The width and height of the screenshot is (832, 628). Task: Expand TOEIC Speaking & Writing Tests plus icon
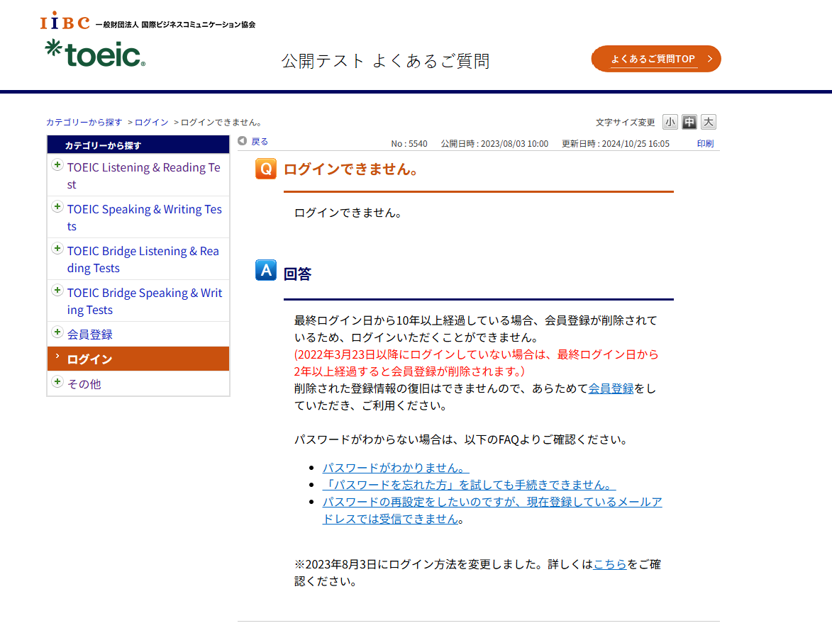pyautogui.click(x=57, y=207)
